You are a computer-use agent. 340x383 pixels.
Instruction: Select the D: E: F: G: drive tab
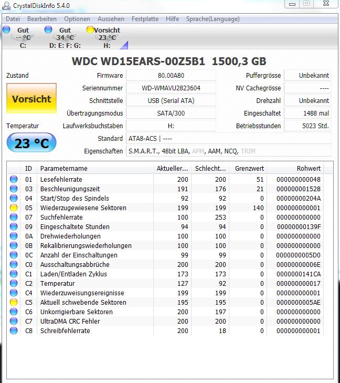point(64,37)
